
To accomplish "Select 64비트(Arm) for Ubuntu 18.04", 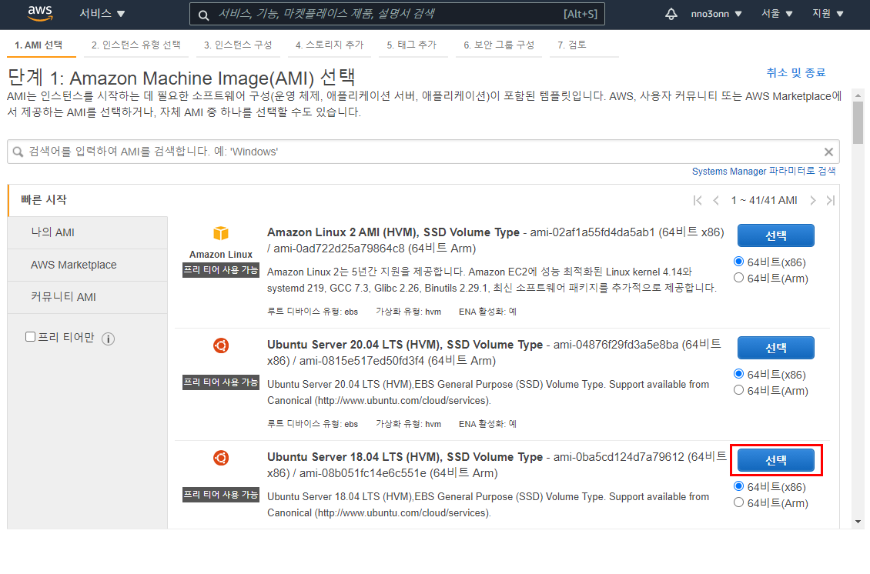I will 738,502.
